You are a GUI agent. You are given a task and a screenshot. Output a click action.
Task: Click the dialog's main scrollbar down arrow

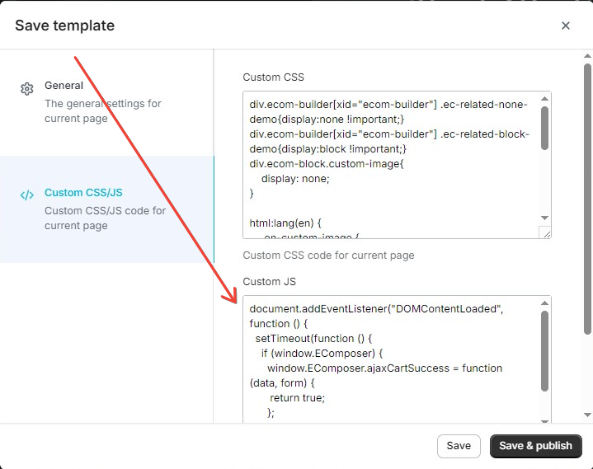click(587, 415)
